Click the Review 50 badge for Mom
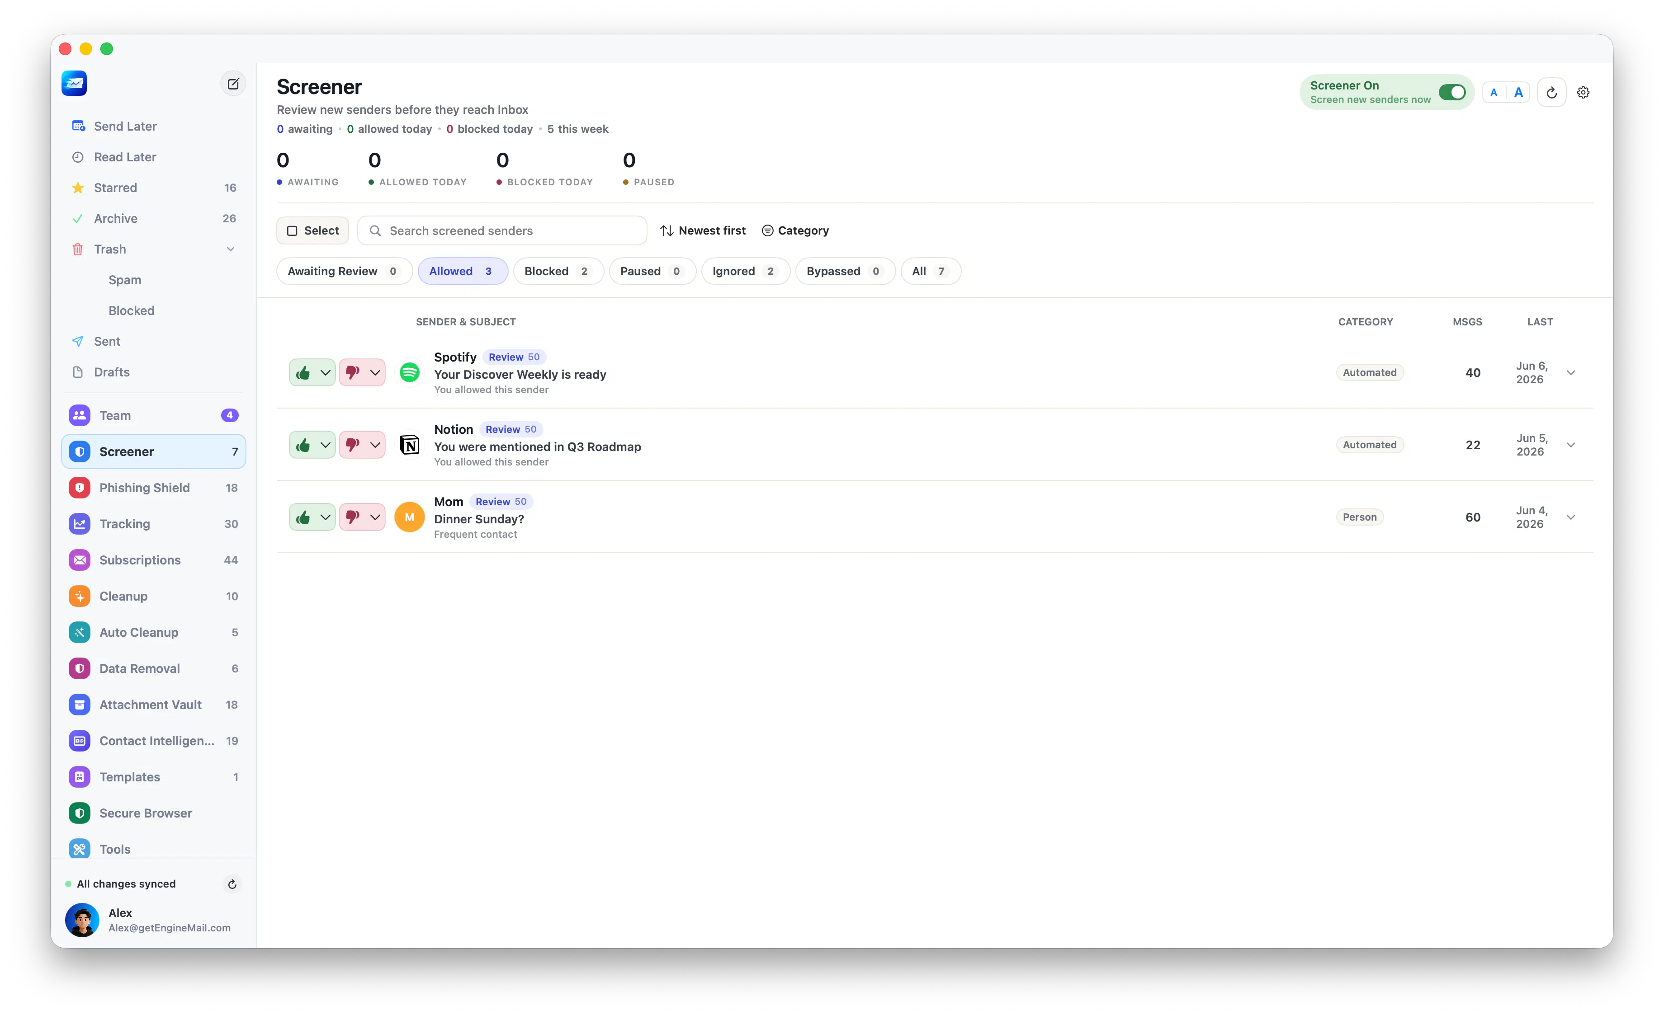Image resolution: width=1664 pixels, height=1015 pixels. (x=501, y=502)
